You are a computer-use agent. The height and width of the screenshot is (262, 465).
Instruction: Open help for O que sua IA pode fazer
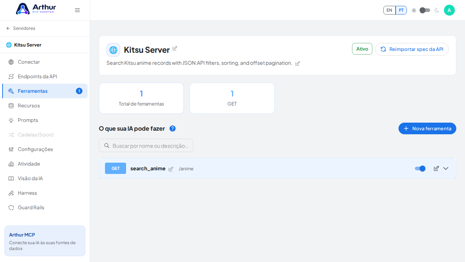(x=173, y=128)
